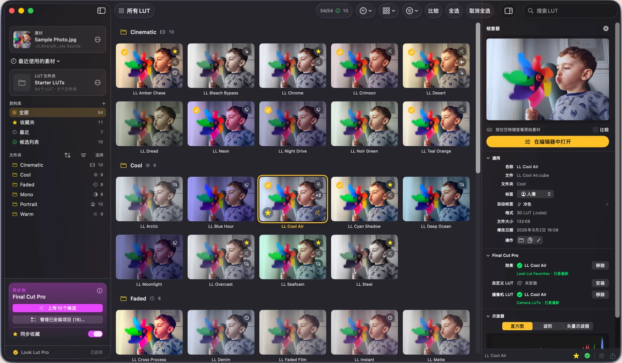The width and height of the screenshot is (622, 363).
Task: Switch to the 波形 scope tab
Action: 548,326
